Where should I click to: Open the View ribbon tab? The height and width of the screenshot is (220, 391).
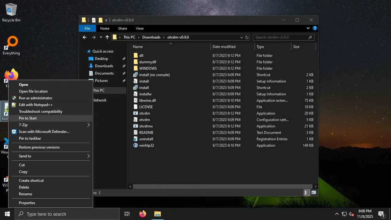click(x=140, y=28)
